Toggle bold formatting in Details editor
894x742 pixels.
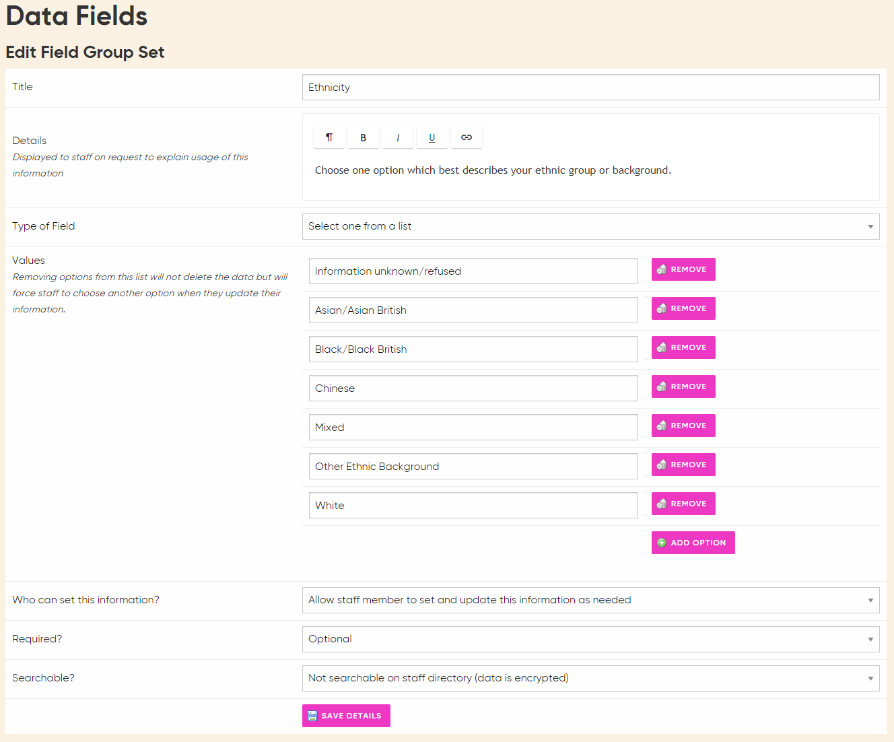(x=364, y=137)
